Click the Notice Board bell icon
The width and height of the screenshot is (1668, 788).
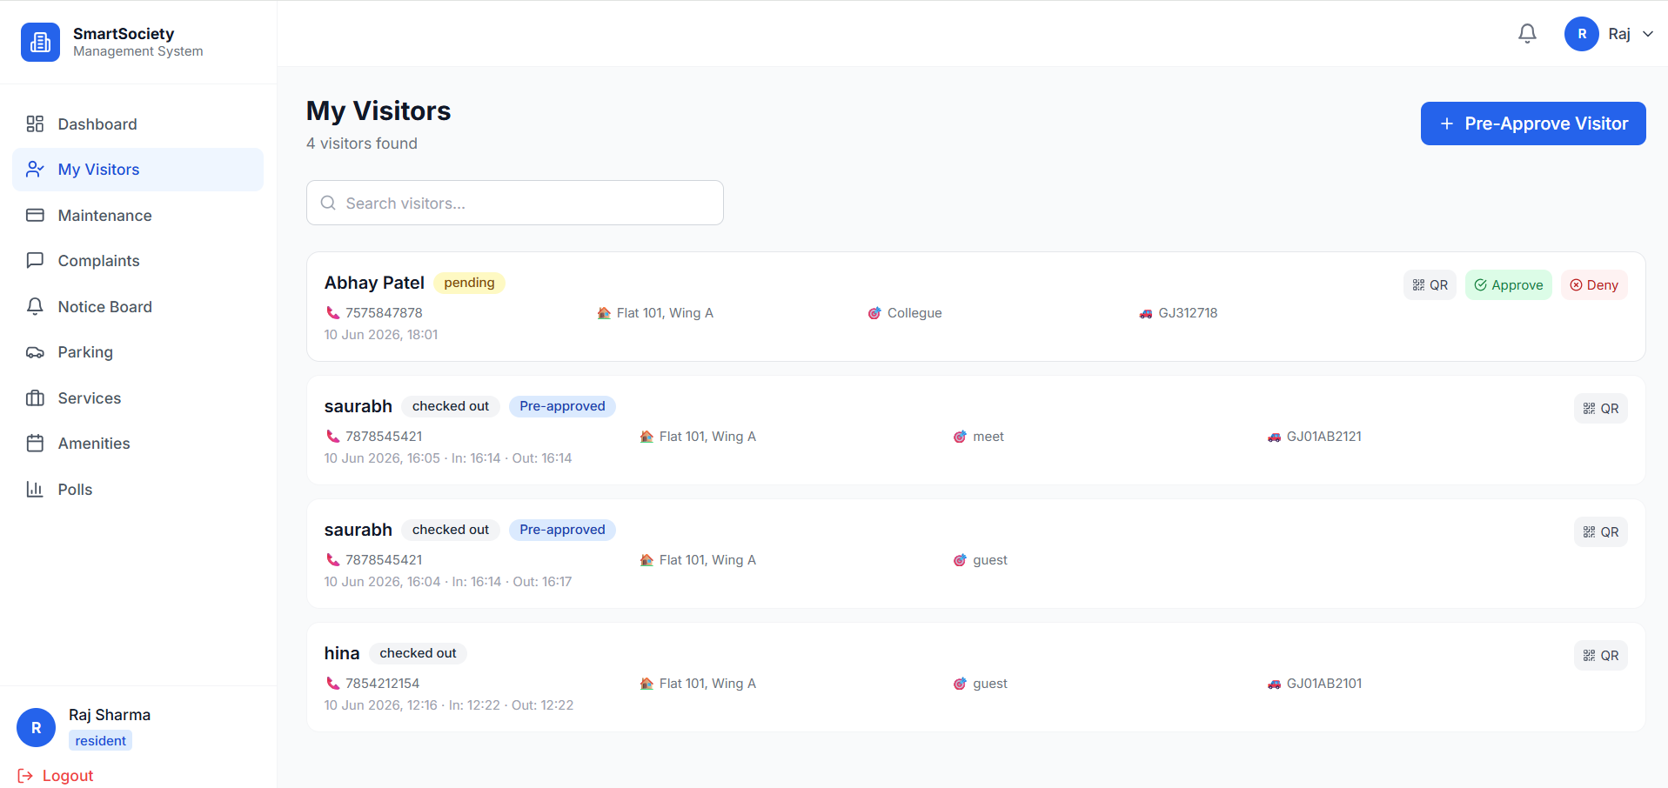(35, 307)
